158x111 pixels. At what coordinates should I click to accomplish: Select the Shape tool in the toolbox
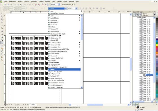click(x=2, y=17)
